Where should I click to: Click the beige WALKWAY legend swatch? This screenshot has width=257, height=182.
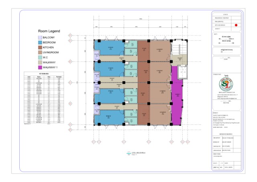click(x=40, y=62)
